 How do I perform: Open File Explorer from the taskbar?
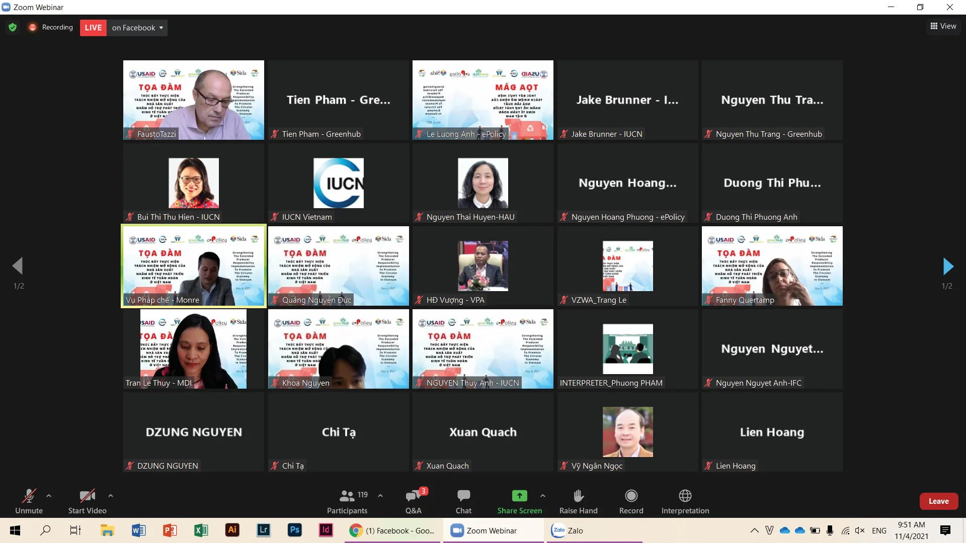[107, 530]
